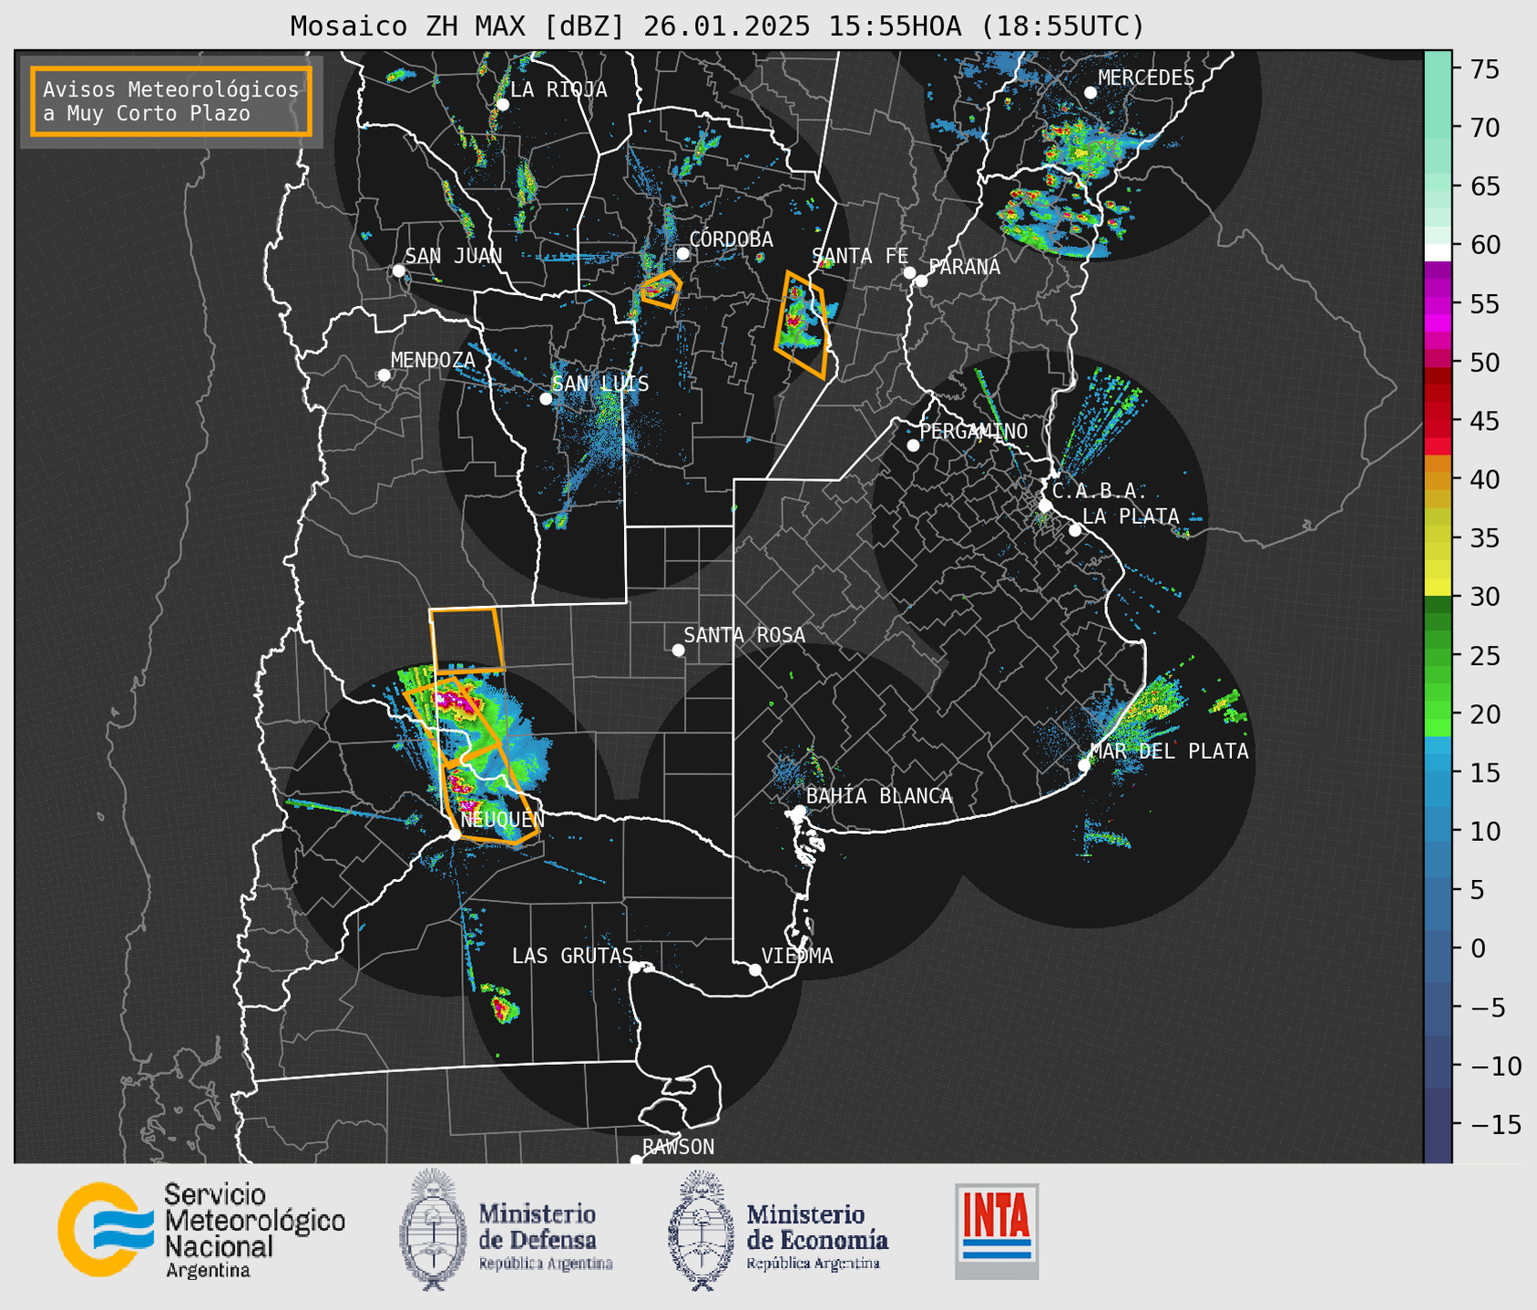Click the storm cell south of Neuquén near Las Grutas

(x=501, y=1004)
